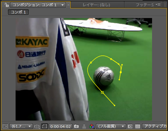Screen dimensions: 168x131
Task: Open grid and guide options icon
Action: (x=37, y=126)
